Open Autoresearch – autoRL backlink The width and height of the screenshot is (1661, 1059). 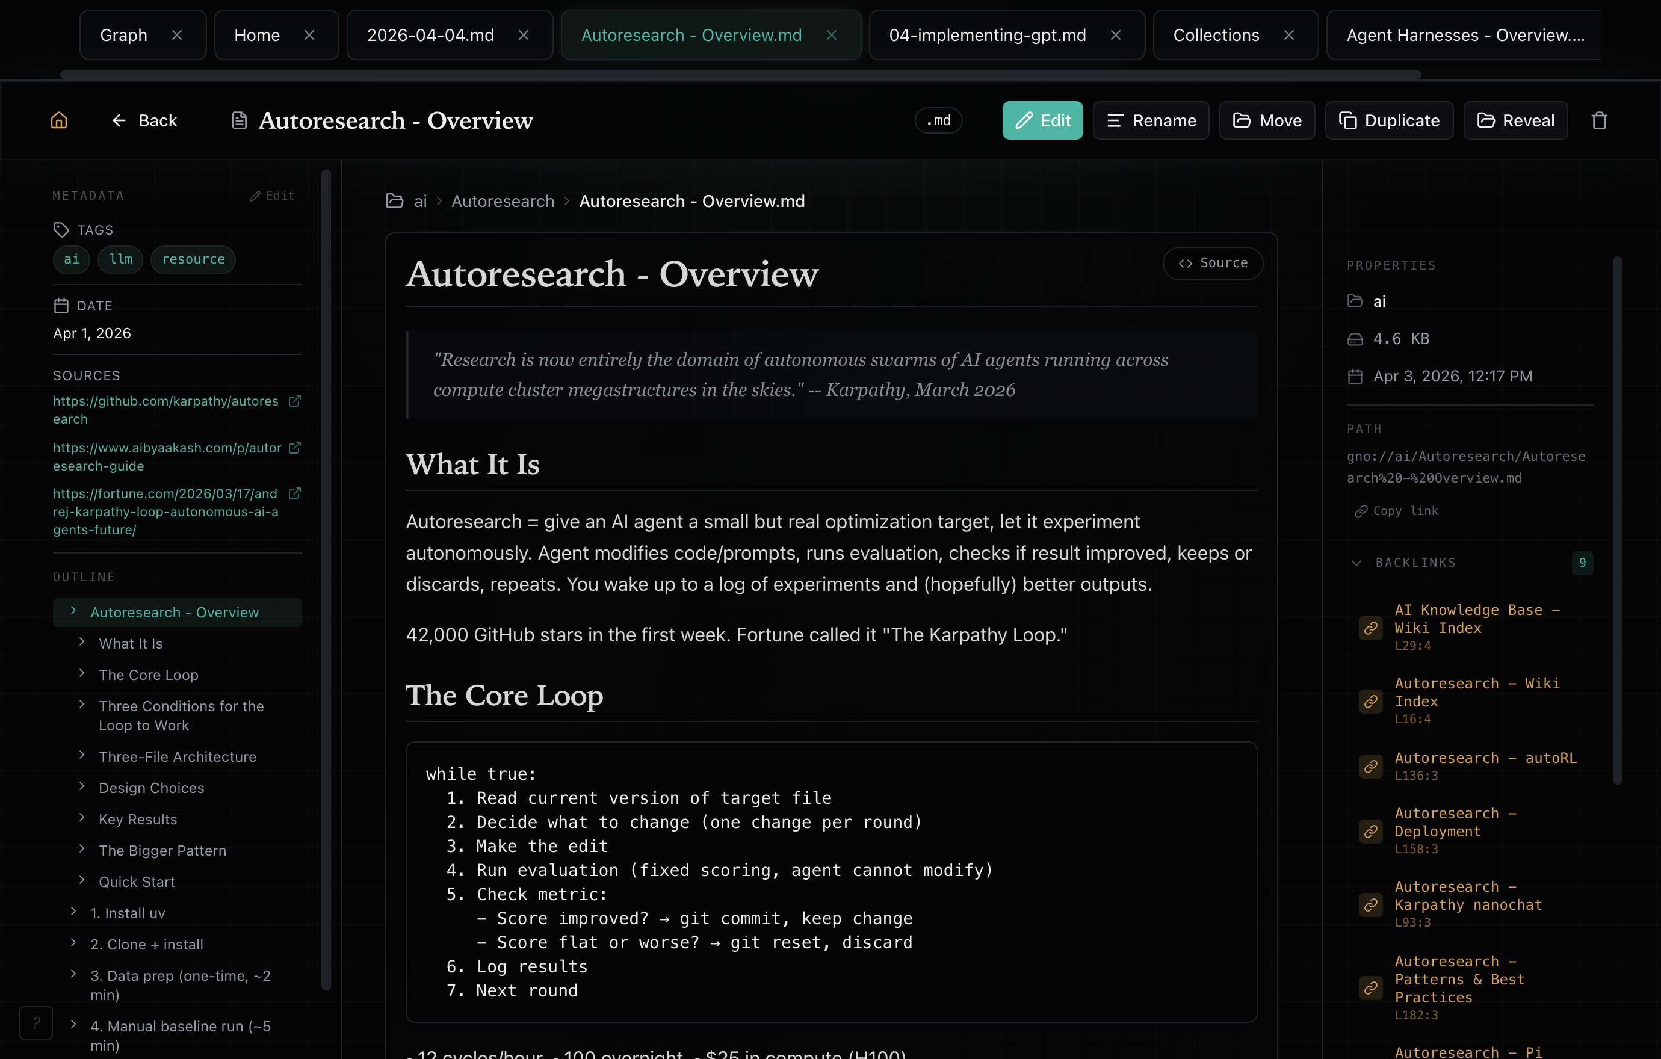[1485, 758]
